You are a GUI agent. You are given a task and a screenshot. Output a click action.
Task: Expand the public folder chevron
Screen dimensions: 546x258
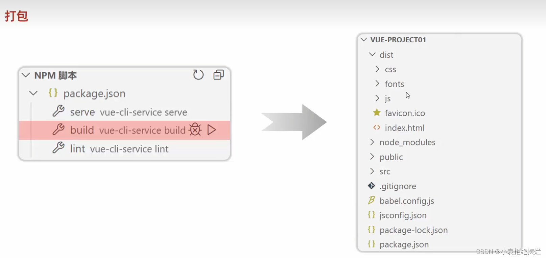(372, 156)
